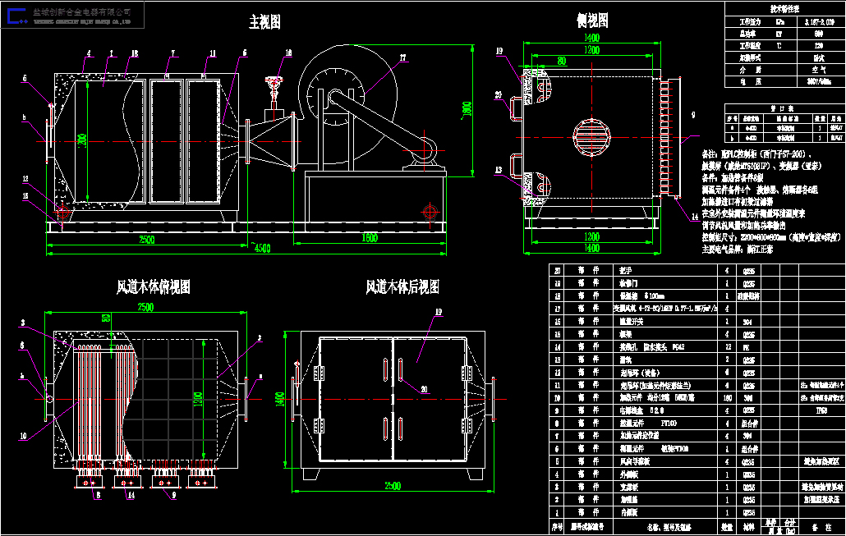Viewport: 846px width, 536px height.
Task: Click the 1400 vertical dimension in rear view
Action: [279, 400]
